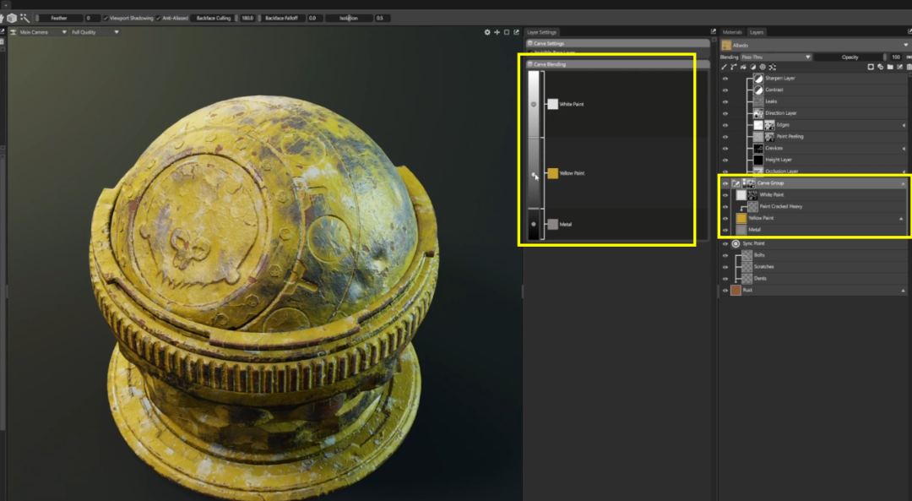Expand the Crevices layer arrow

coord(904,149)
